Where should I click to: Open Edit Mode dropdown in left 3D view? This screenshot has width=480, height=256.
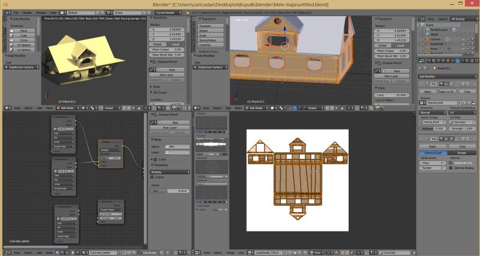(x=68, y=108)
